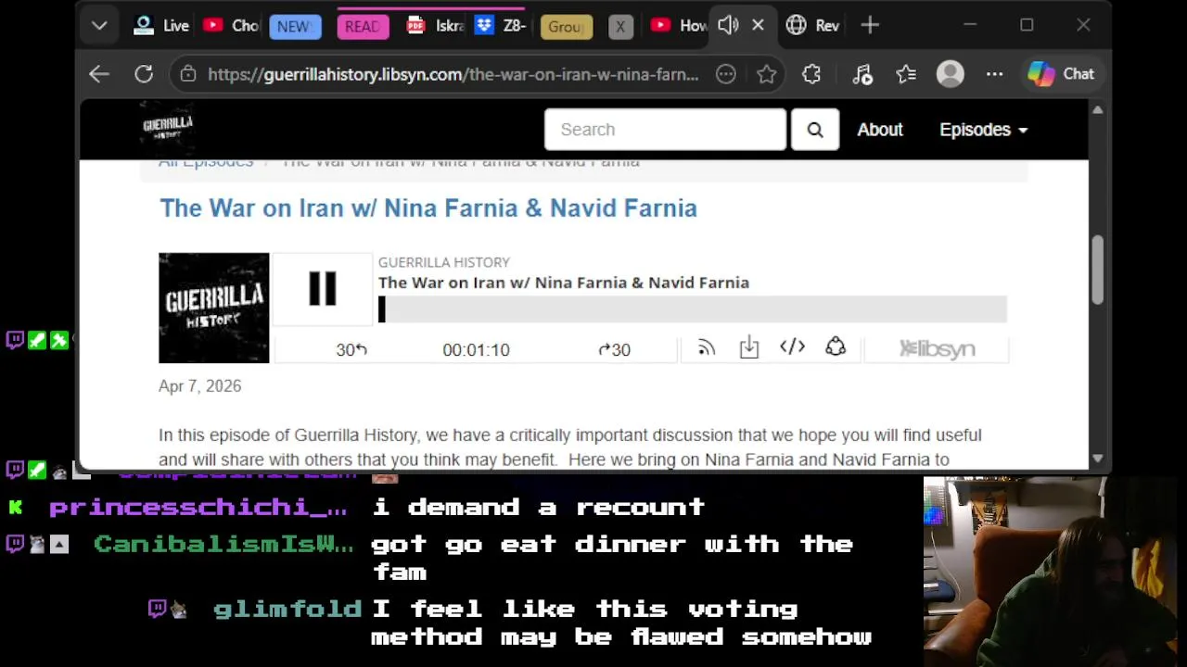
Task: Switch to the Z8- Dropbox tab
Action: (x=500, y=26)
